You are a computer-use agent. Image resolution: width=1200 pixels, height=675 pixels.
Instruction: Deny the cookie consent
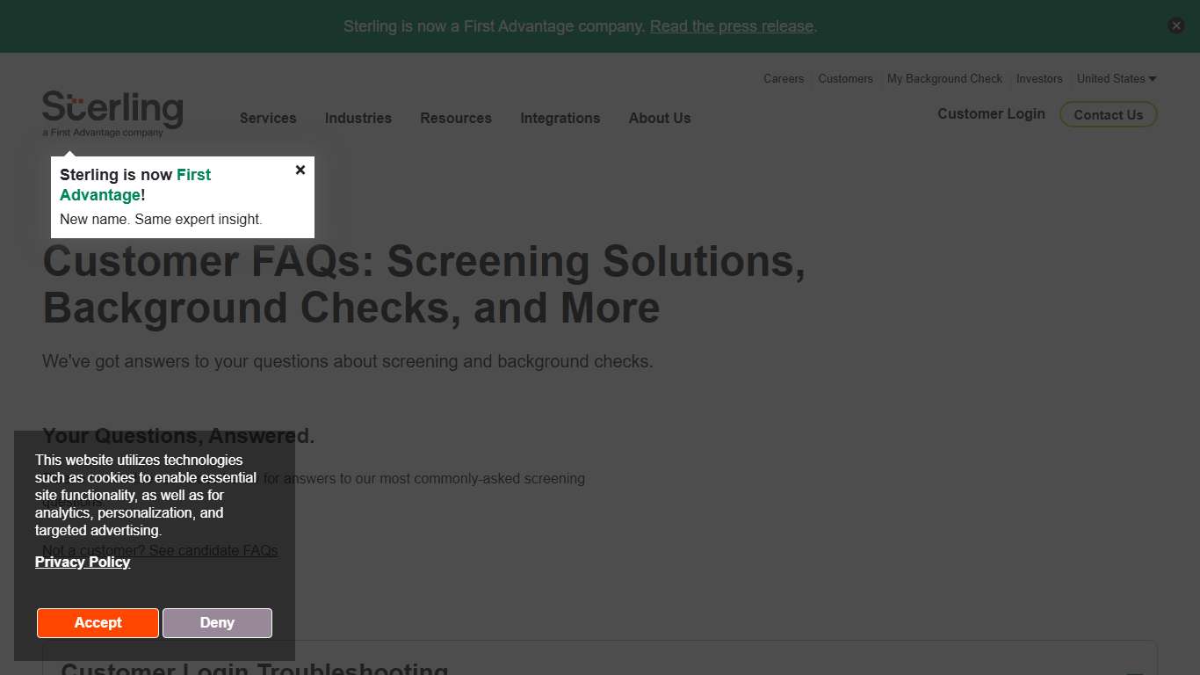[x=217, y=622]
